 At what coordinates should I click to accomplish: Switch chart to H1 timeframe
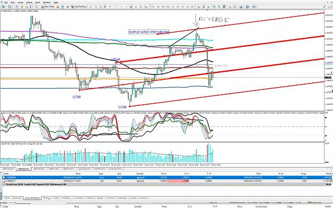point(173,7)
